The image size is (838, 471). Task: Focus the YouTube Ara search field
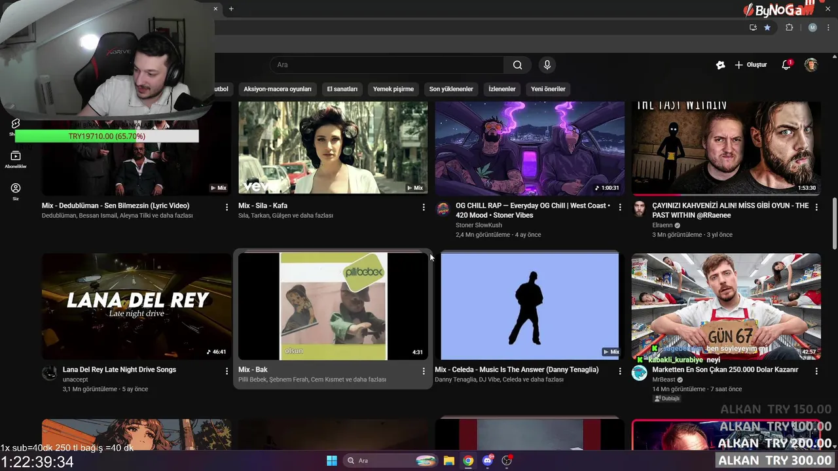pos(386,65)
